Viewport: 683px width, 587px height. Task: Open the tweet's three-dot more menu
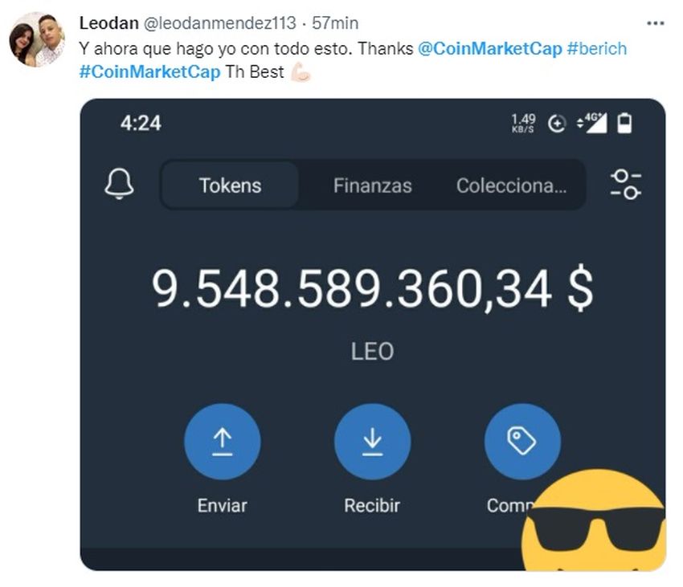point(656,23)
